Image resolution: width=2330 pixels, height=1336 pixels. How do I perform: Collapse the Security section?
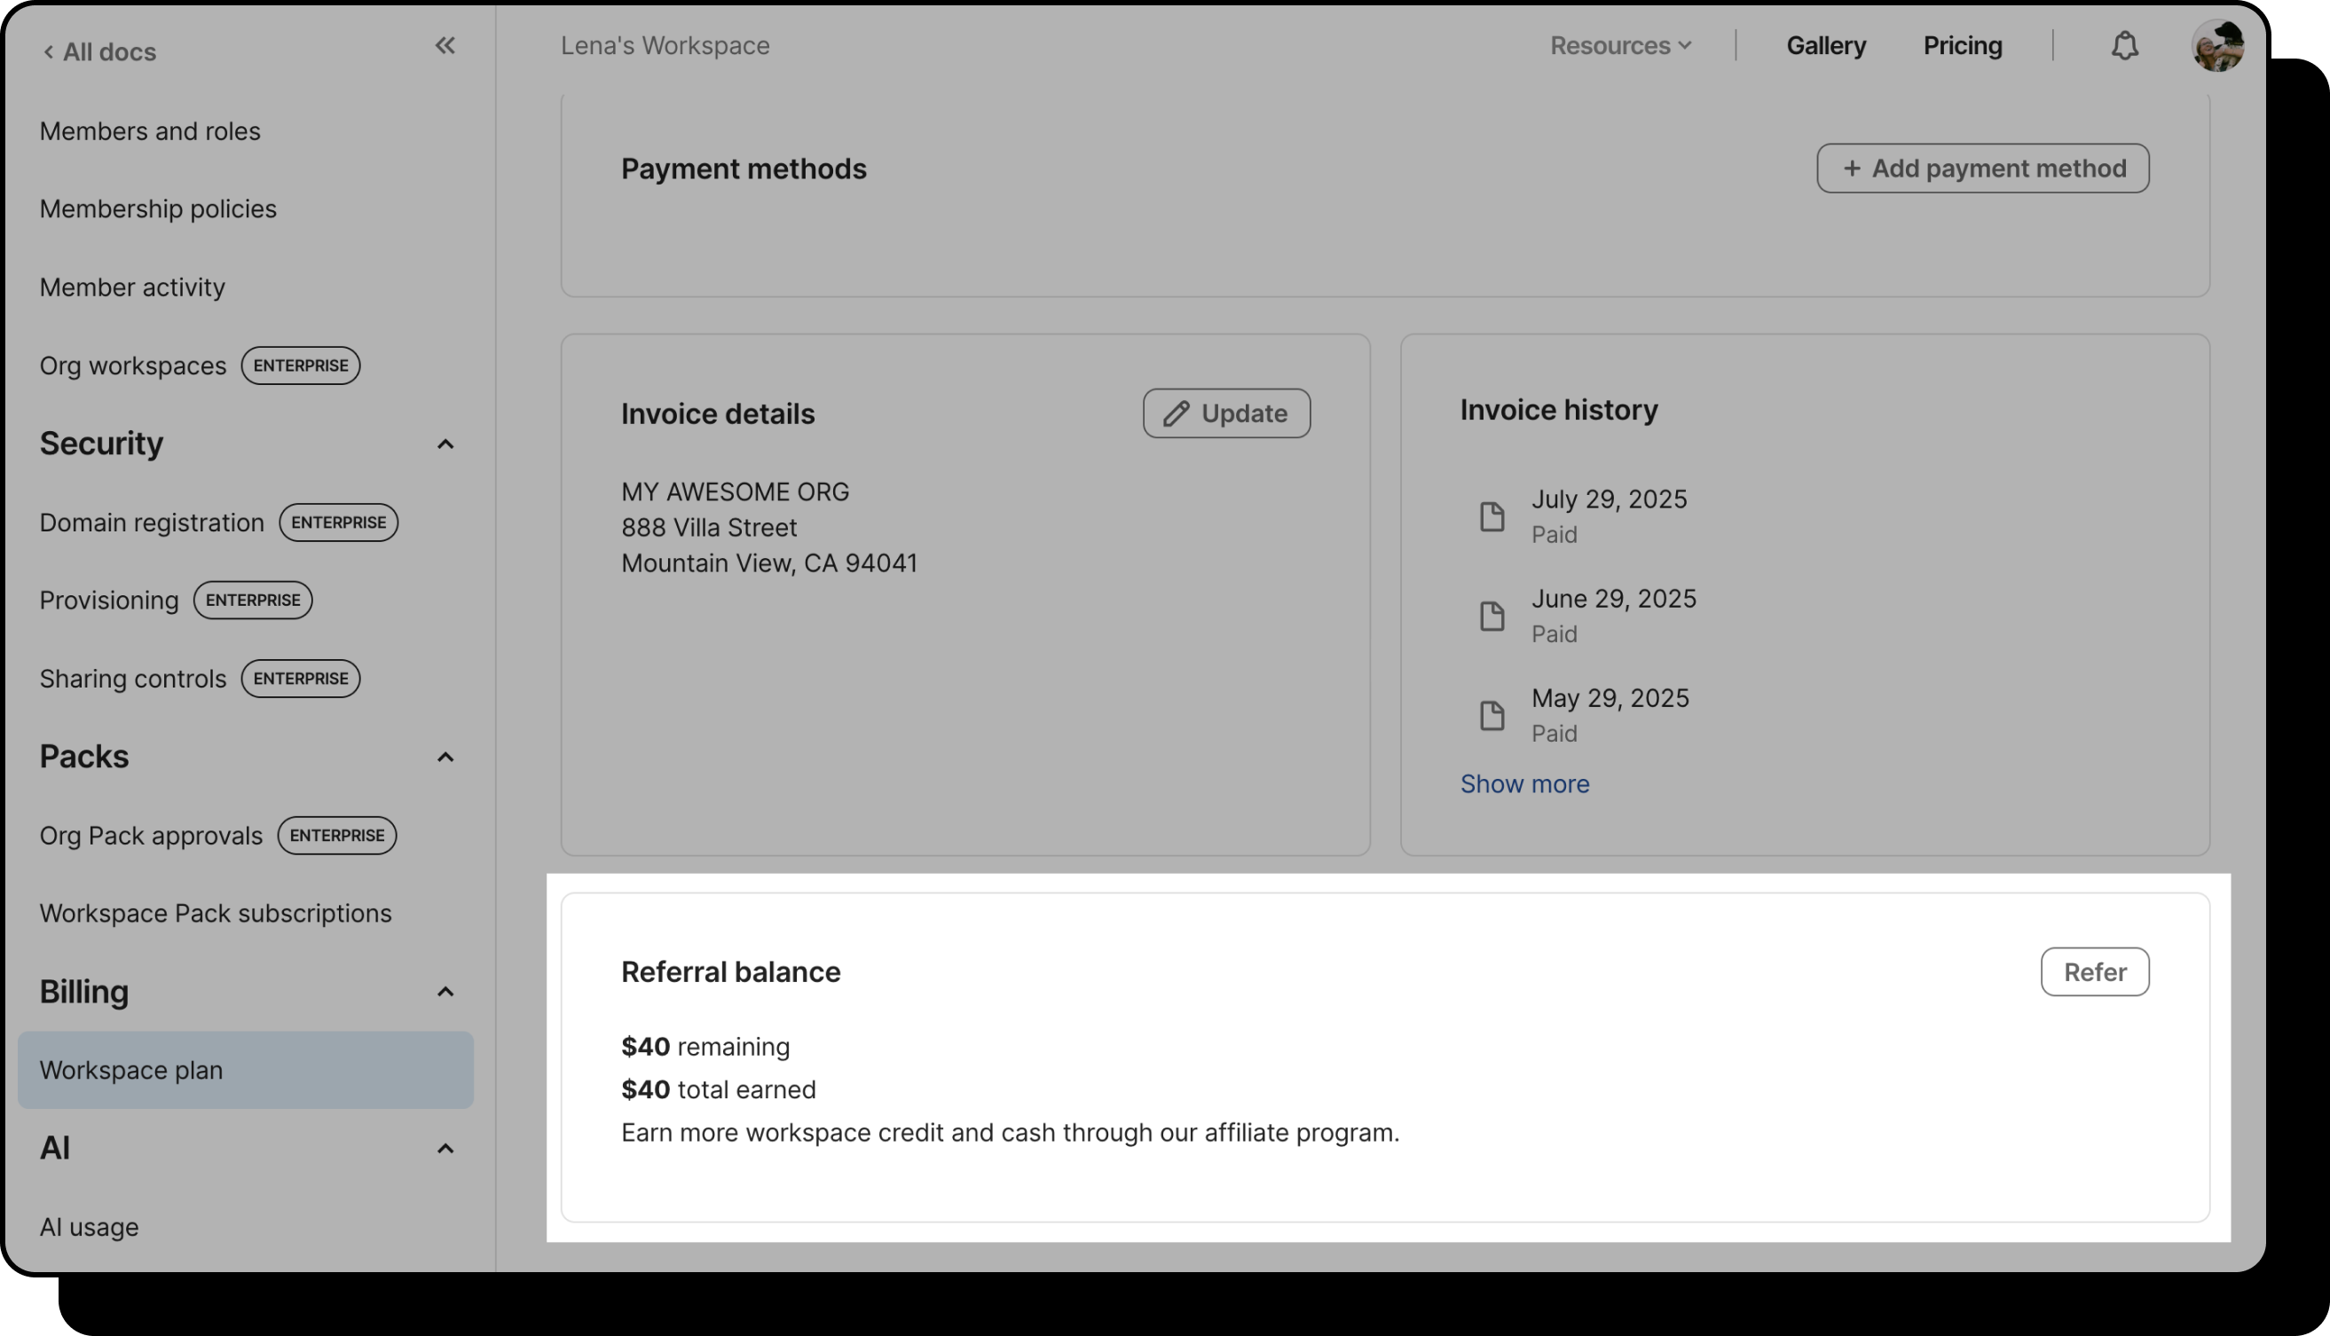point(445,444)
